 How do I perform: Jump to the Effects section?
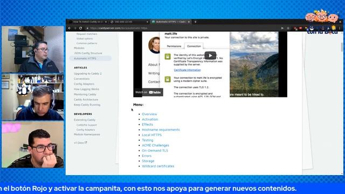pyautogui.click(x=147, y=124)
